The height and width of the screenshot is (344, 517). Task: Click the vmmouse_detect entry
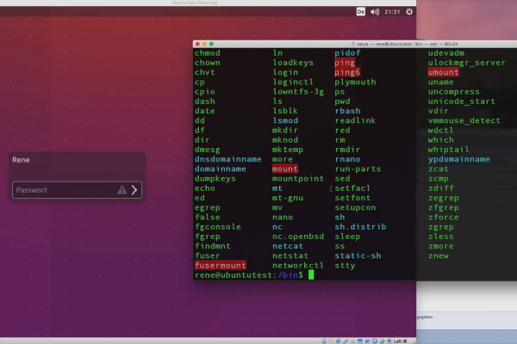(x=464, y=120)
